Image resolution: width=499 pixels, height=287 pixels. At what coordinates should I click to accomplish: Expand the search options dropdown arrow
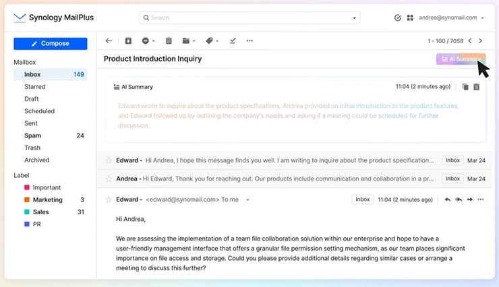tap(355, 18)
